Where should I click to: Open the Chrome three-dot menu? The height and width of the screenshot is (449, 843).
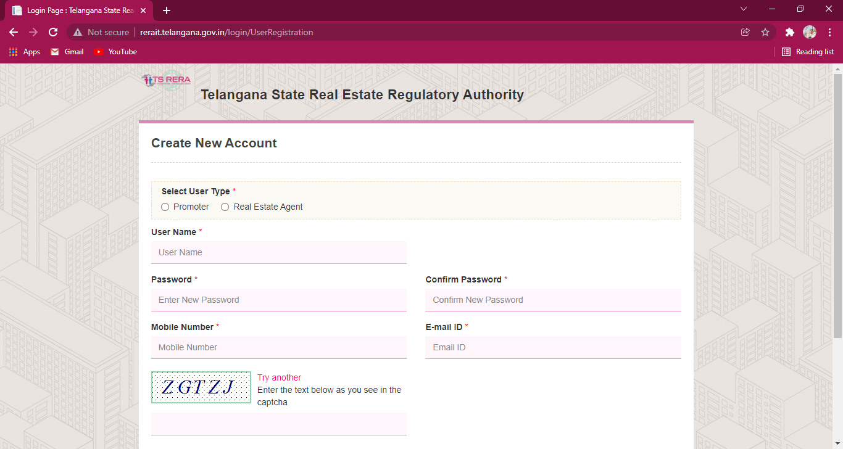830,32
